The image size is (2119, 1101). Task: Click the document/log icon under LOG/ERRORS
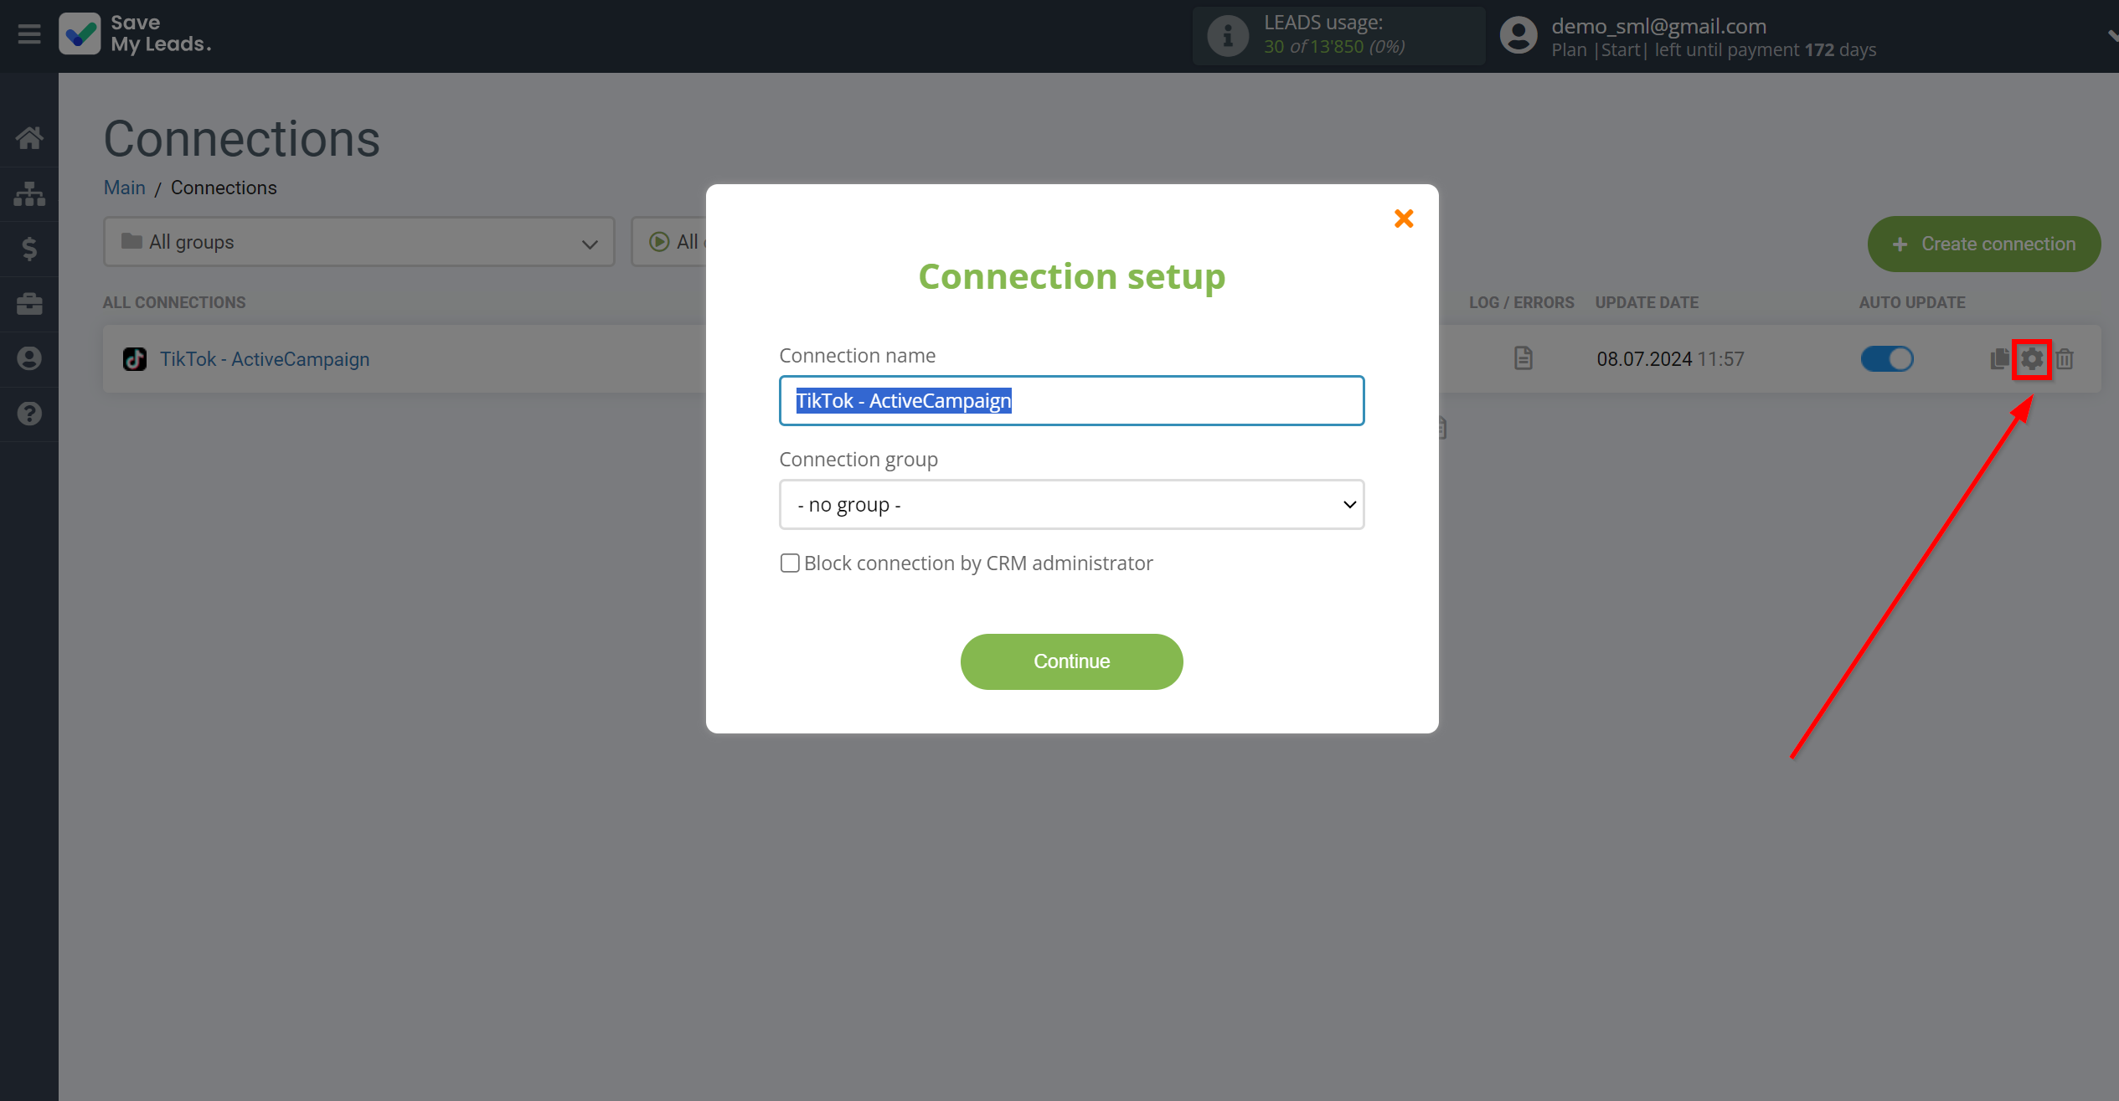[x=1522, y=358]
